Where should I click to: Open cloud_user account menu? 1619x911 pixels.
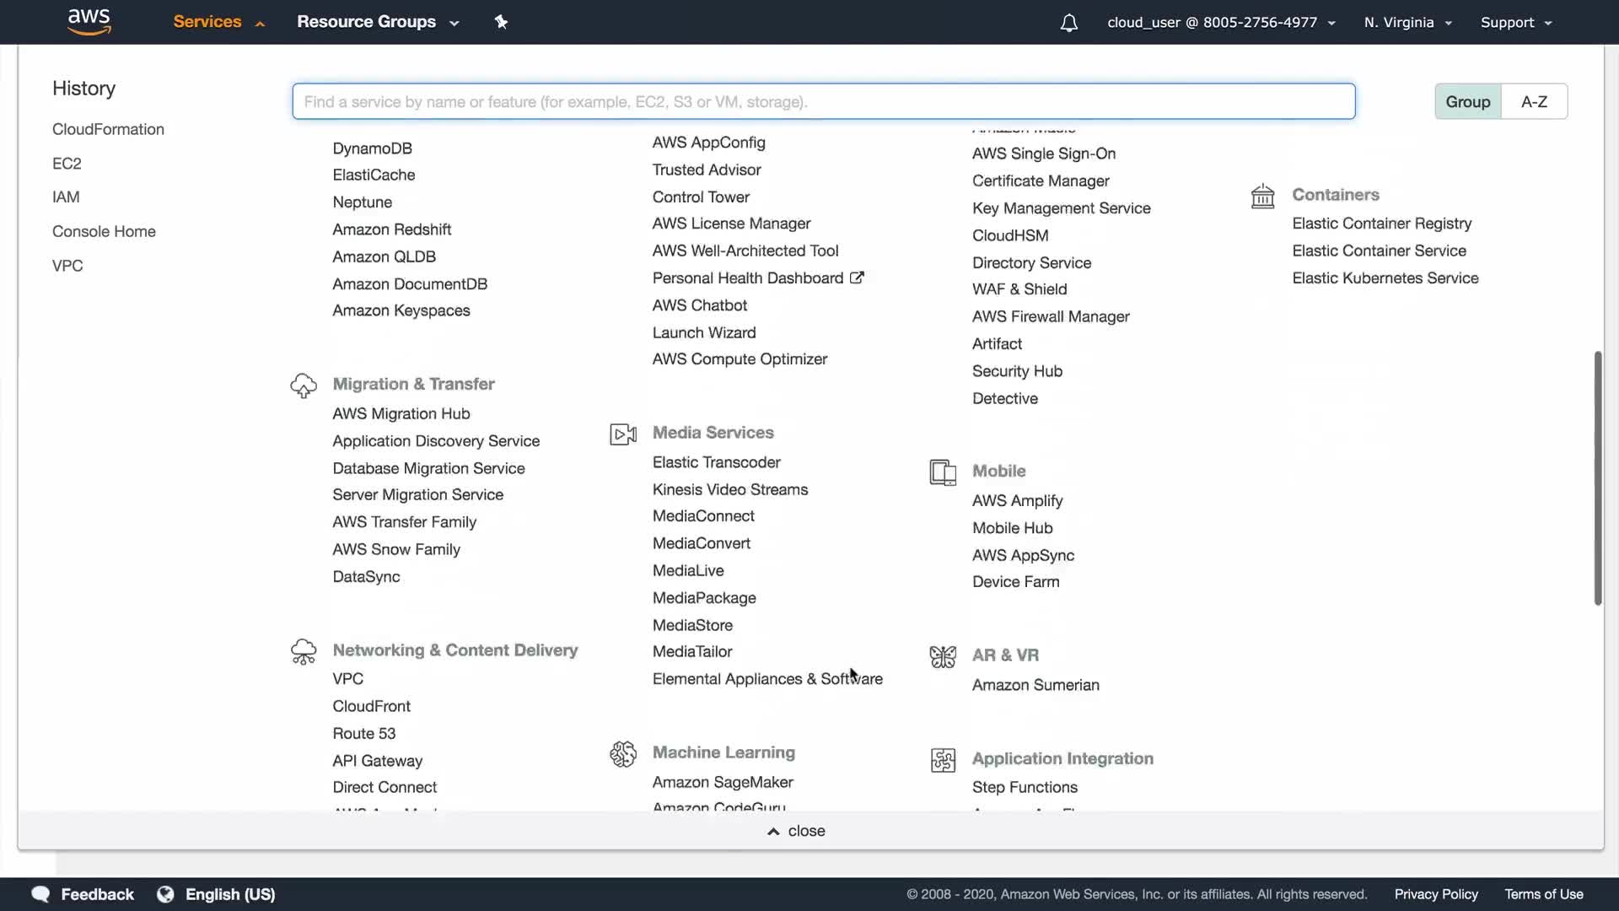[1220, 23]
